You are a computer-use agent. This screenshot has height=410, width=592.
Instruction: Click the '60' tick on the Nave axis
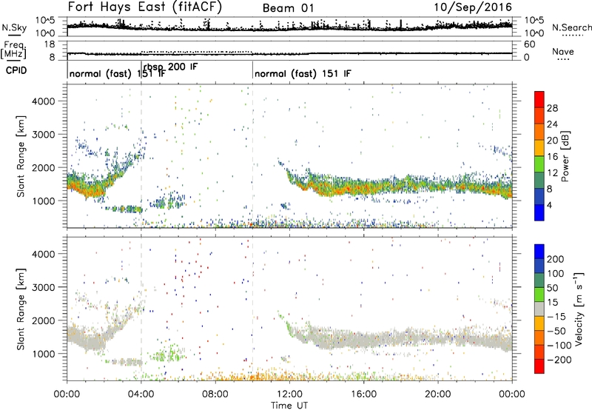(x=529, y=44)
